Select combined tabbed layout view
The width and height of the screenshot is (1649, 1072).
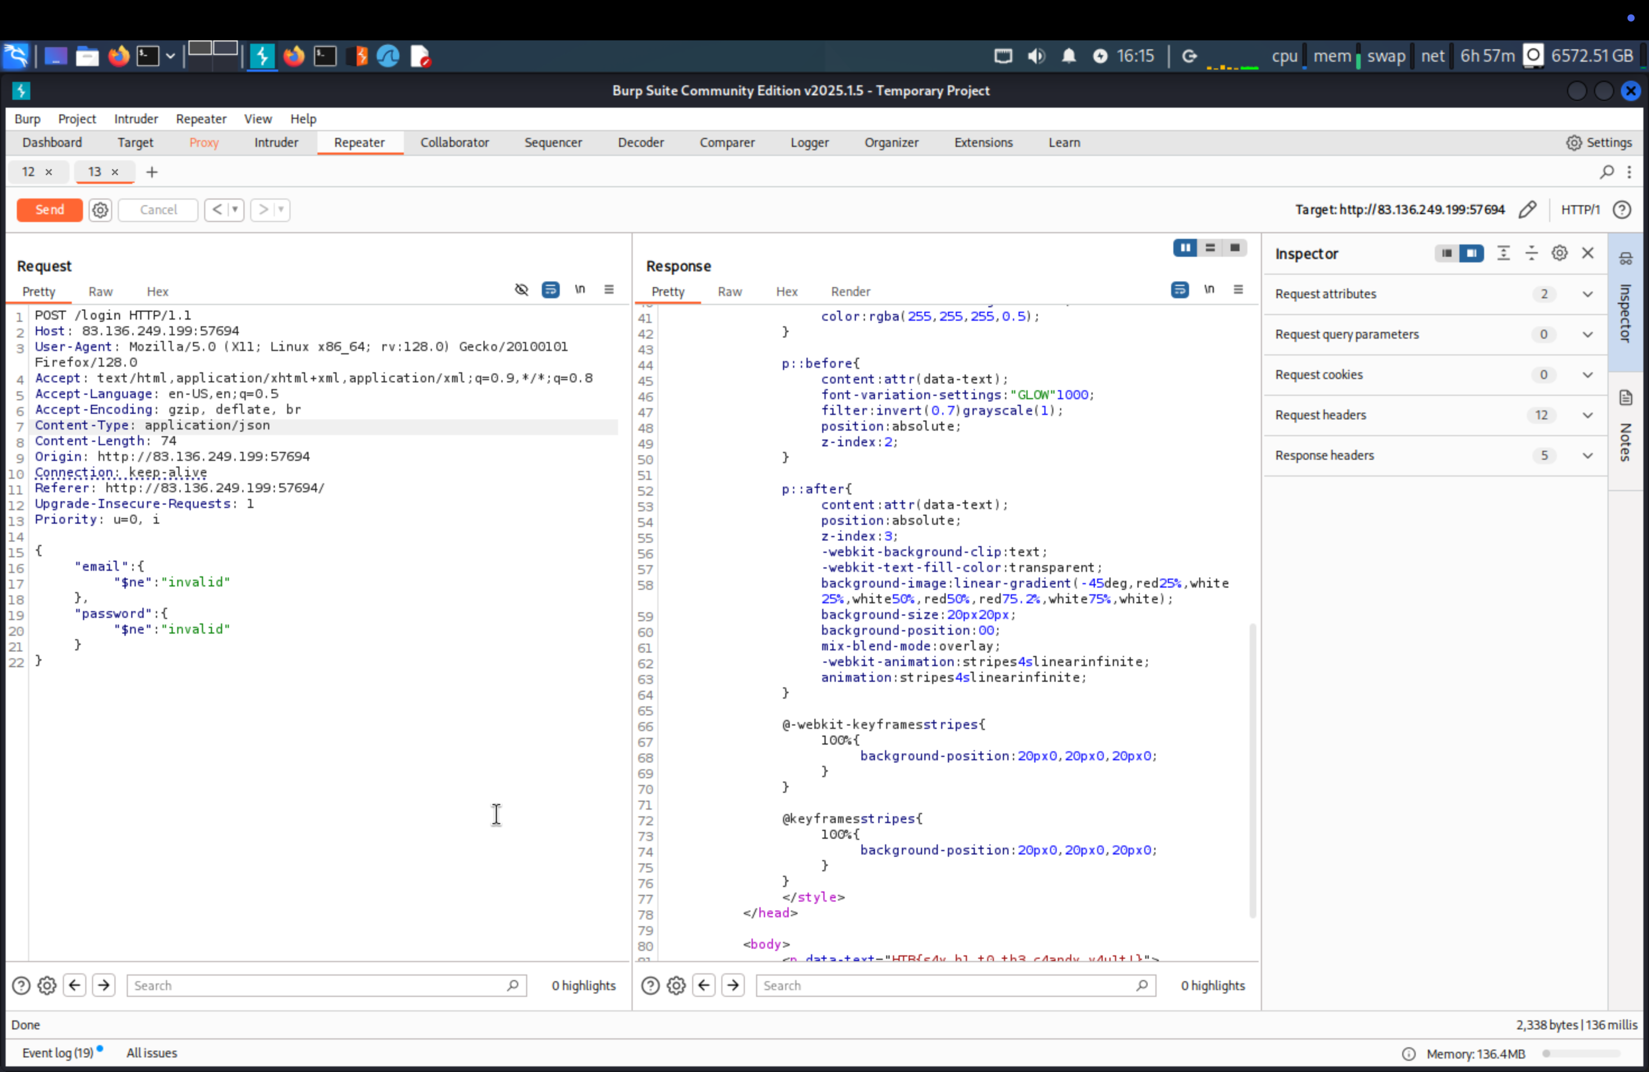coord(1235,248)
